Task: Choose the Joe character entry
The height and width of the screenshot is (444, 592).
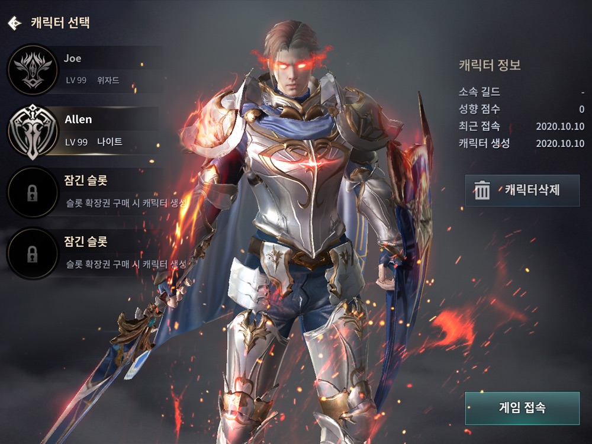Action: coord(86,70)
